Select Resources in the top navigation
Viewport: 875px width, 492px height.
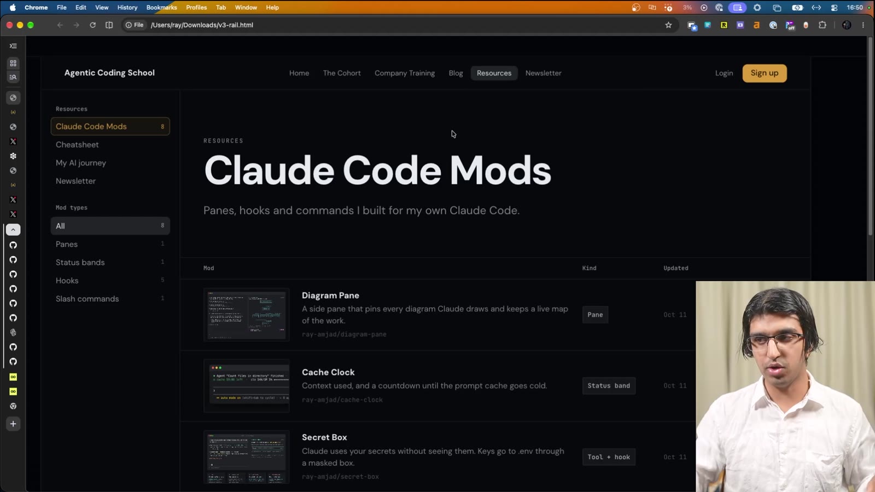(494, 73)
